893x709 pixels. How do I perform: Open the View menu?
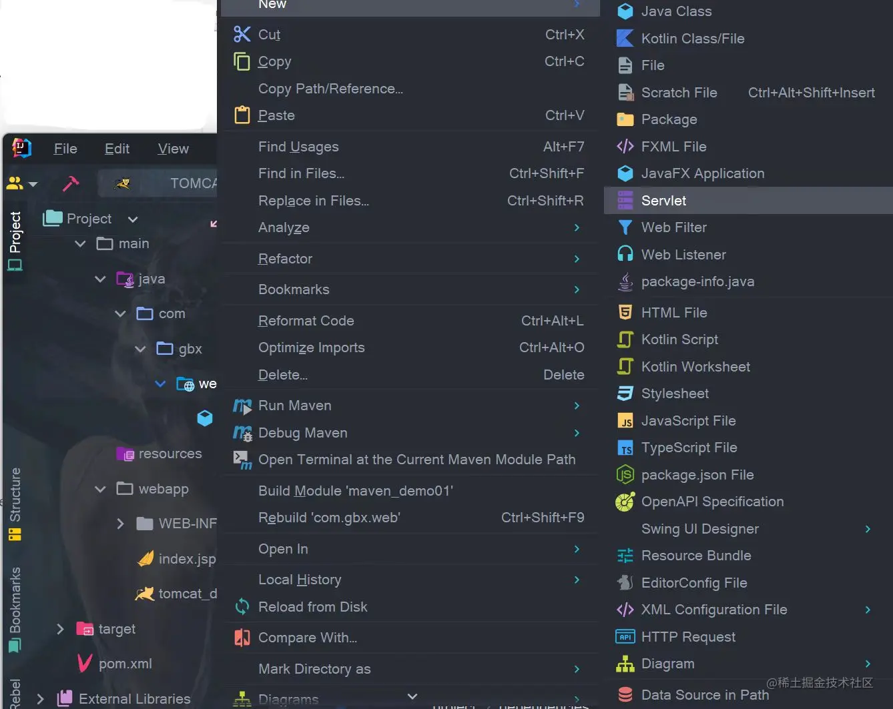[173, 149]
